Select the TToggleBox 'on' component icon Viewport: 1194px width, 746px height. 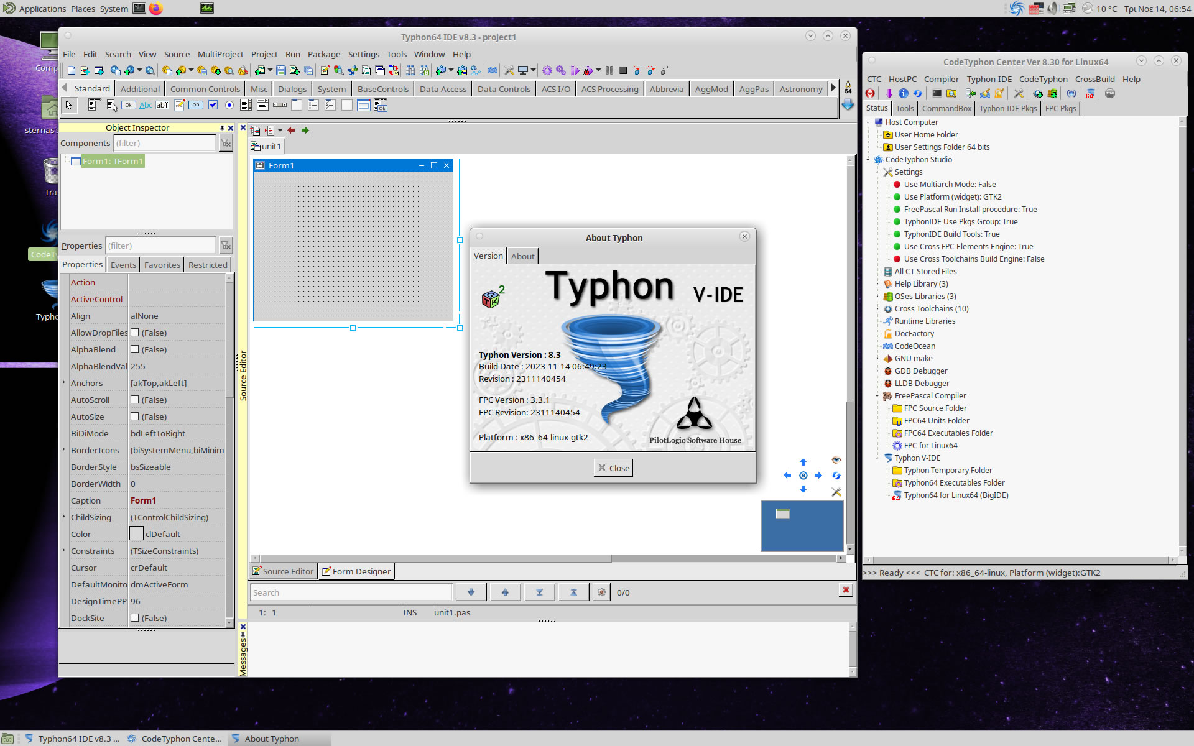[196, 105]
